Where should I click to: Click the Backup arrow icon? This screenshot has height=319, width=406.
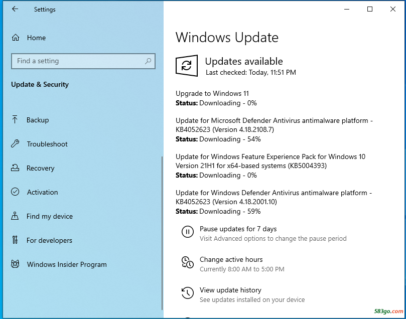(15, 119)
